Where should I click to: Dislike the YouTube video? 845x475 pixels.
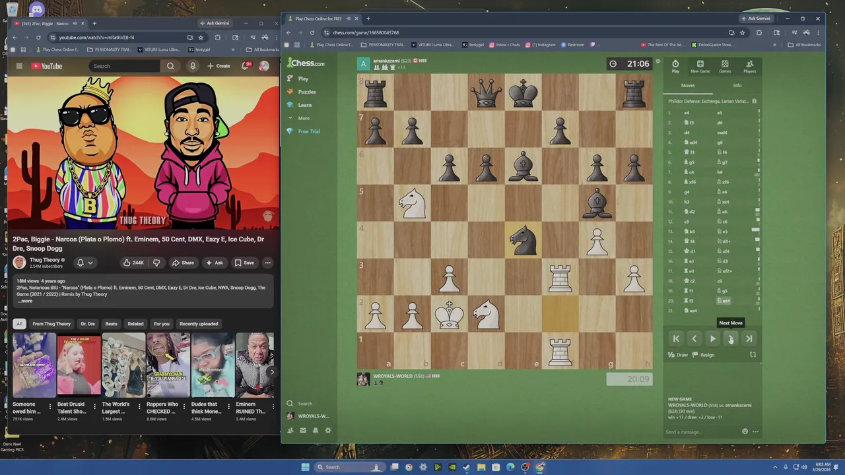click(x=156, y=263)
